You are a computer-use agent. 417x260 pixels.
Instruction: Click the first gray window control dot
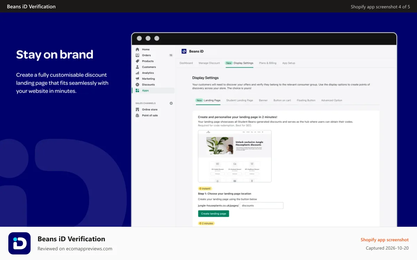pos(139,38)
